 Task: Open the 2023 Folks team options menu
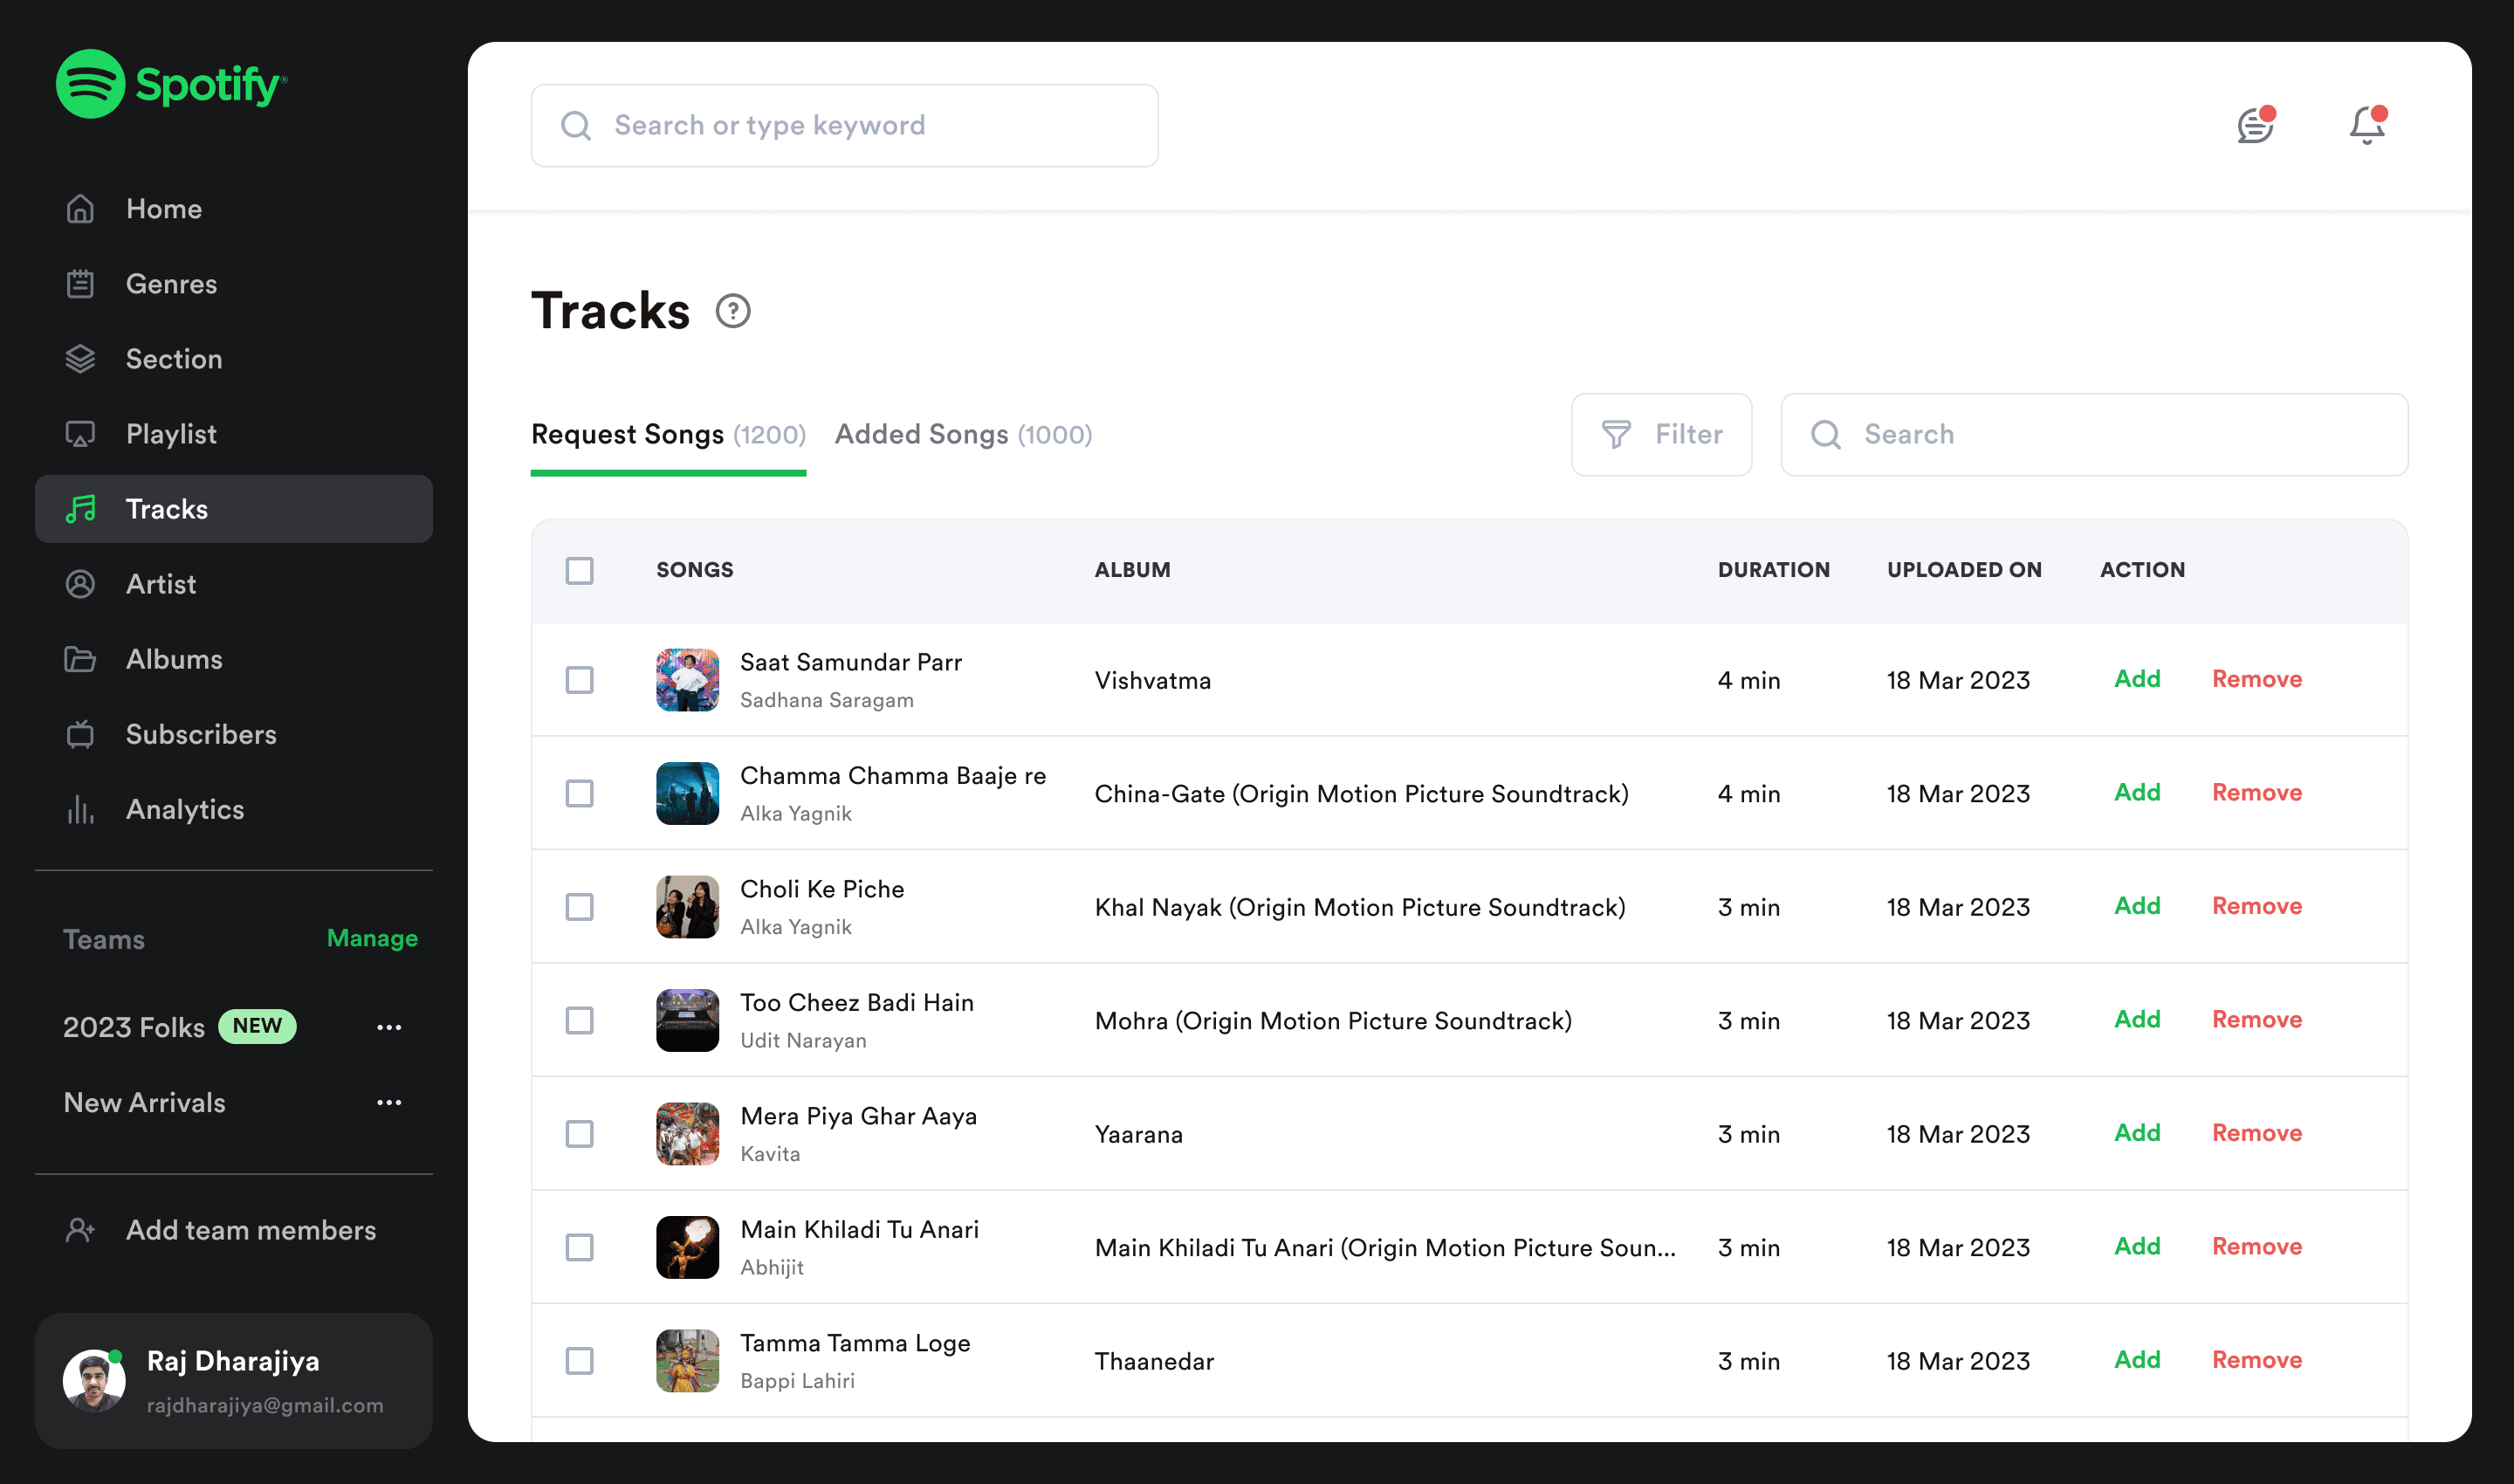click(389, 1027)
